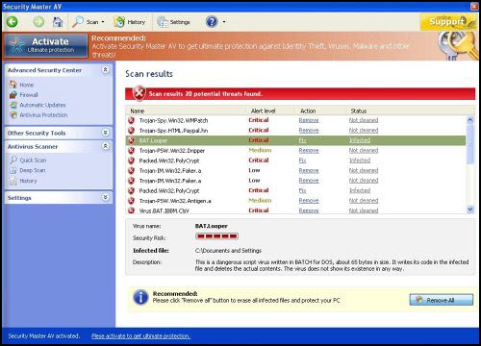Click Not cleaned status for Trojan-Spy.Win32.WMPatch
This screenshot has width=481, height=346.
pos(364,120)
